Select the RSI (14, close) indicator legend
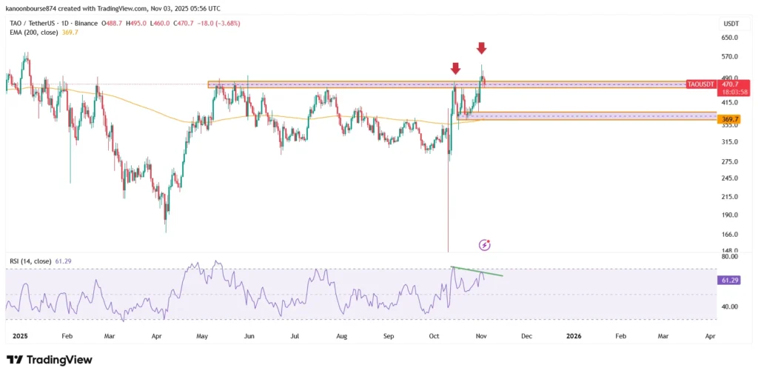 29,261
